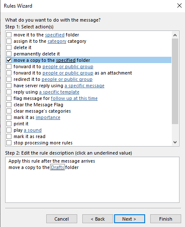The width and height of the screenshot is (185, 227).
Task: Enable the 'delete it' checkbox
Action: point(9,47)
